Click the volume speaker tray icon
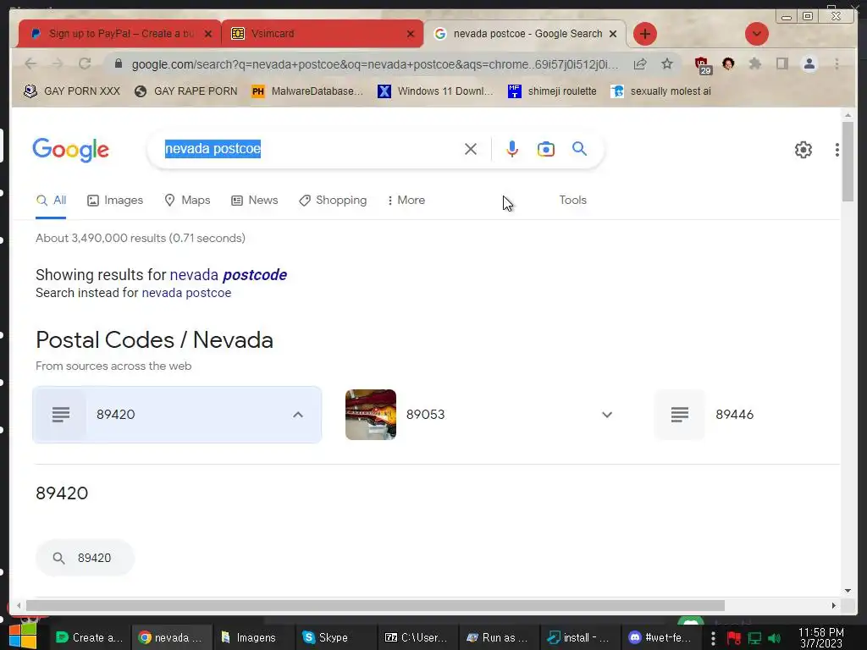867x650 pixels. (x=775, y=638)
